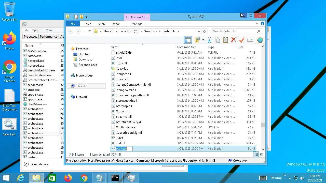
Task: Switch to Task Manager Processes tab
Action: [x=30, y=37]
